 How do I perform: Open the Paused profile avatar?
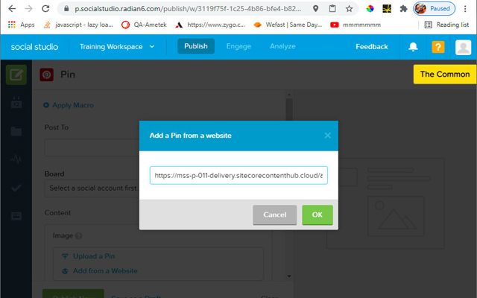click(x=434, y=9)
